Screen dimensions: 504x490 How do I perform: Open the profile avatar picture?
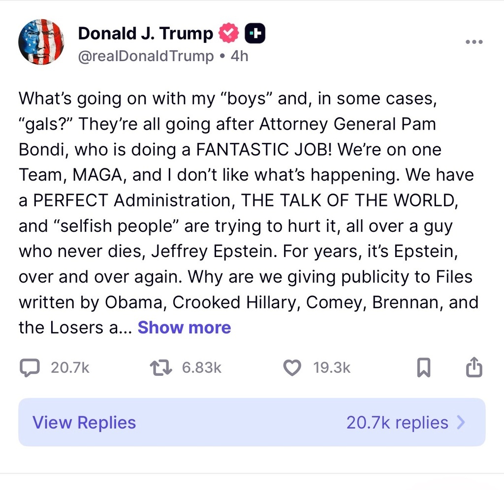(41, 42)
